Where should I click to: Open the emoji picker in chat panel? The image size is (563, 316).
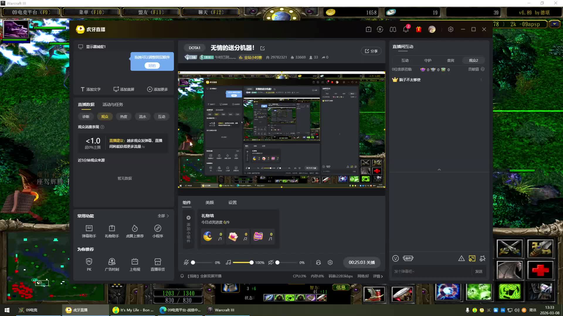[x=396, y=258]
